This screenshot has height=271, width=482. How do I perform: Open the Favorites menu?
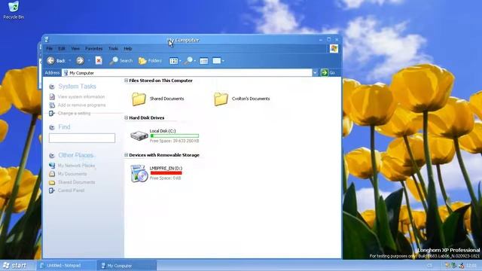pos(93,48)
